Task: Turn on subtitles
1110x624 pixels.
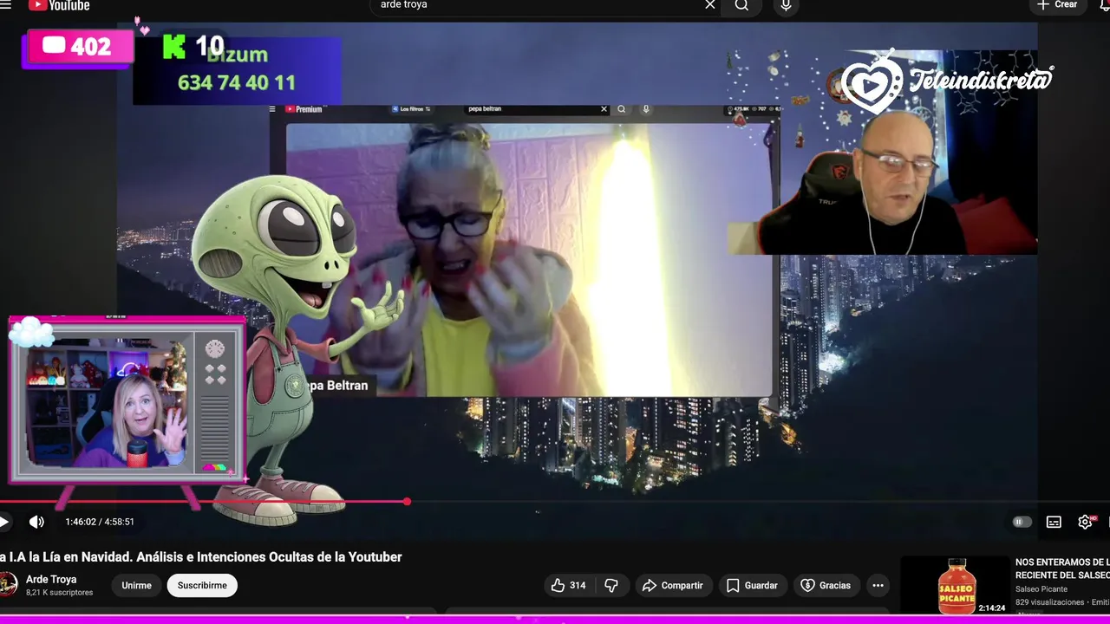Action: 1054,522
